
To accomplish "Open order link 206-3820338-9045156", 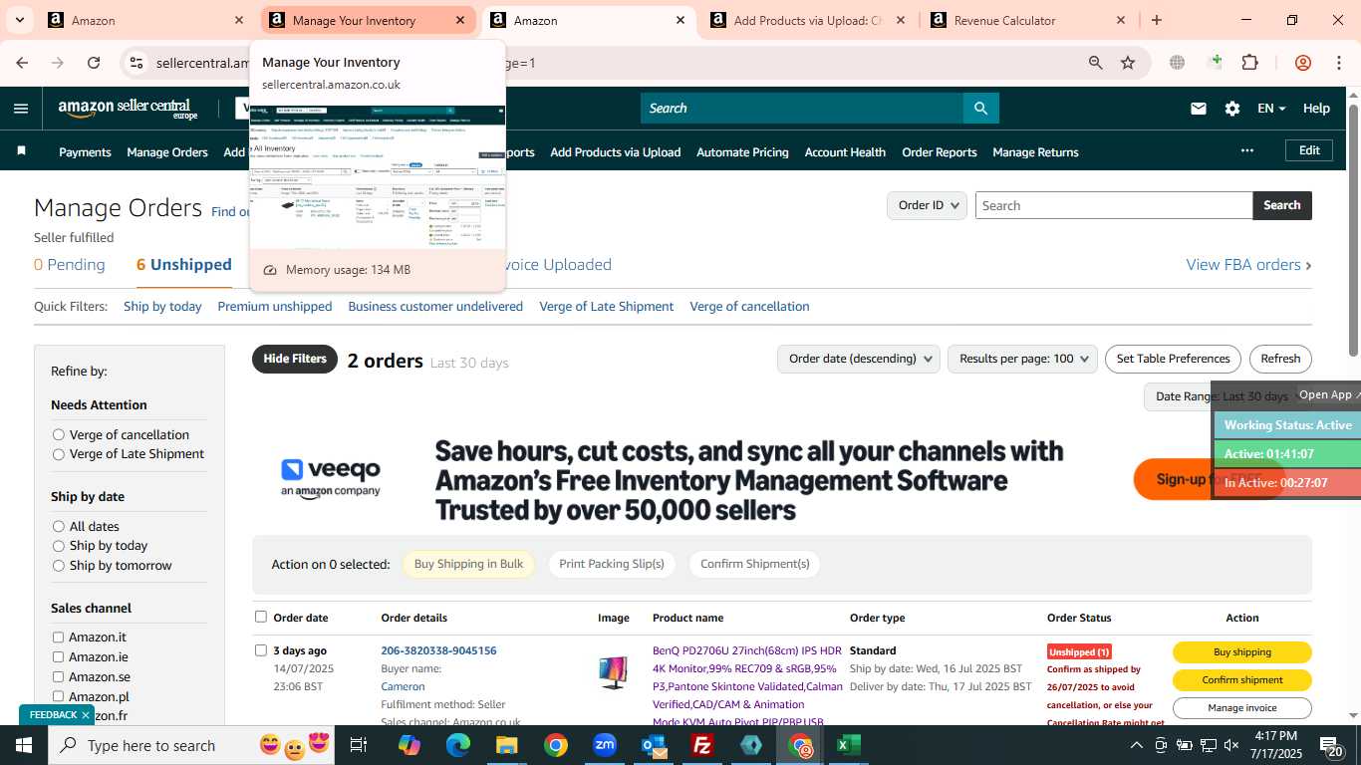I will tap(438, 650).
